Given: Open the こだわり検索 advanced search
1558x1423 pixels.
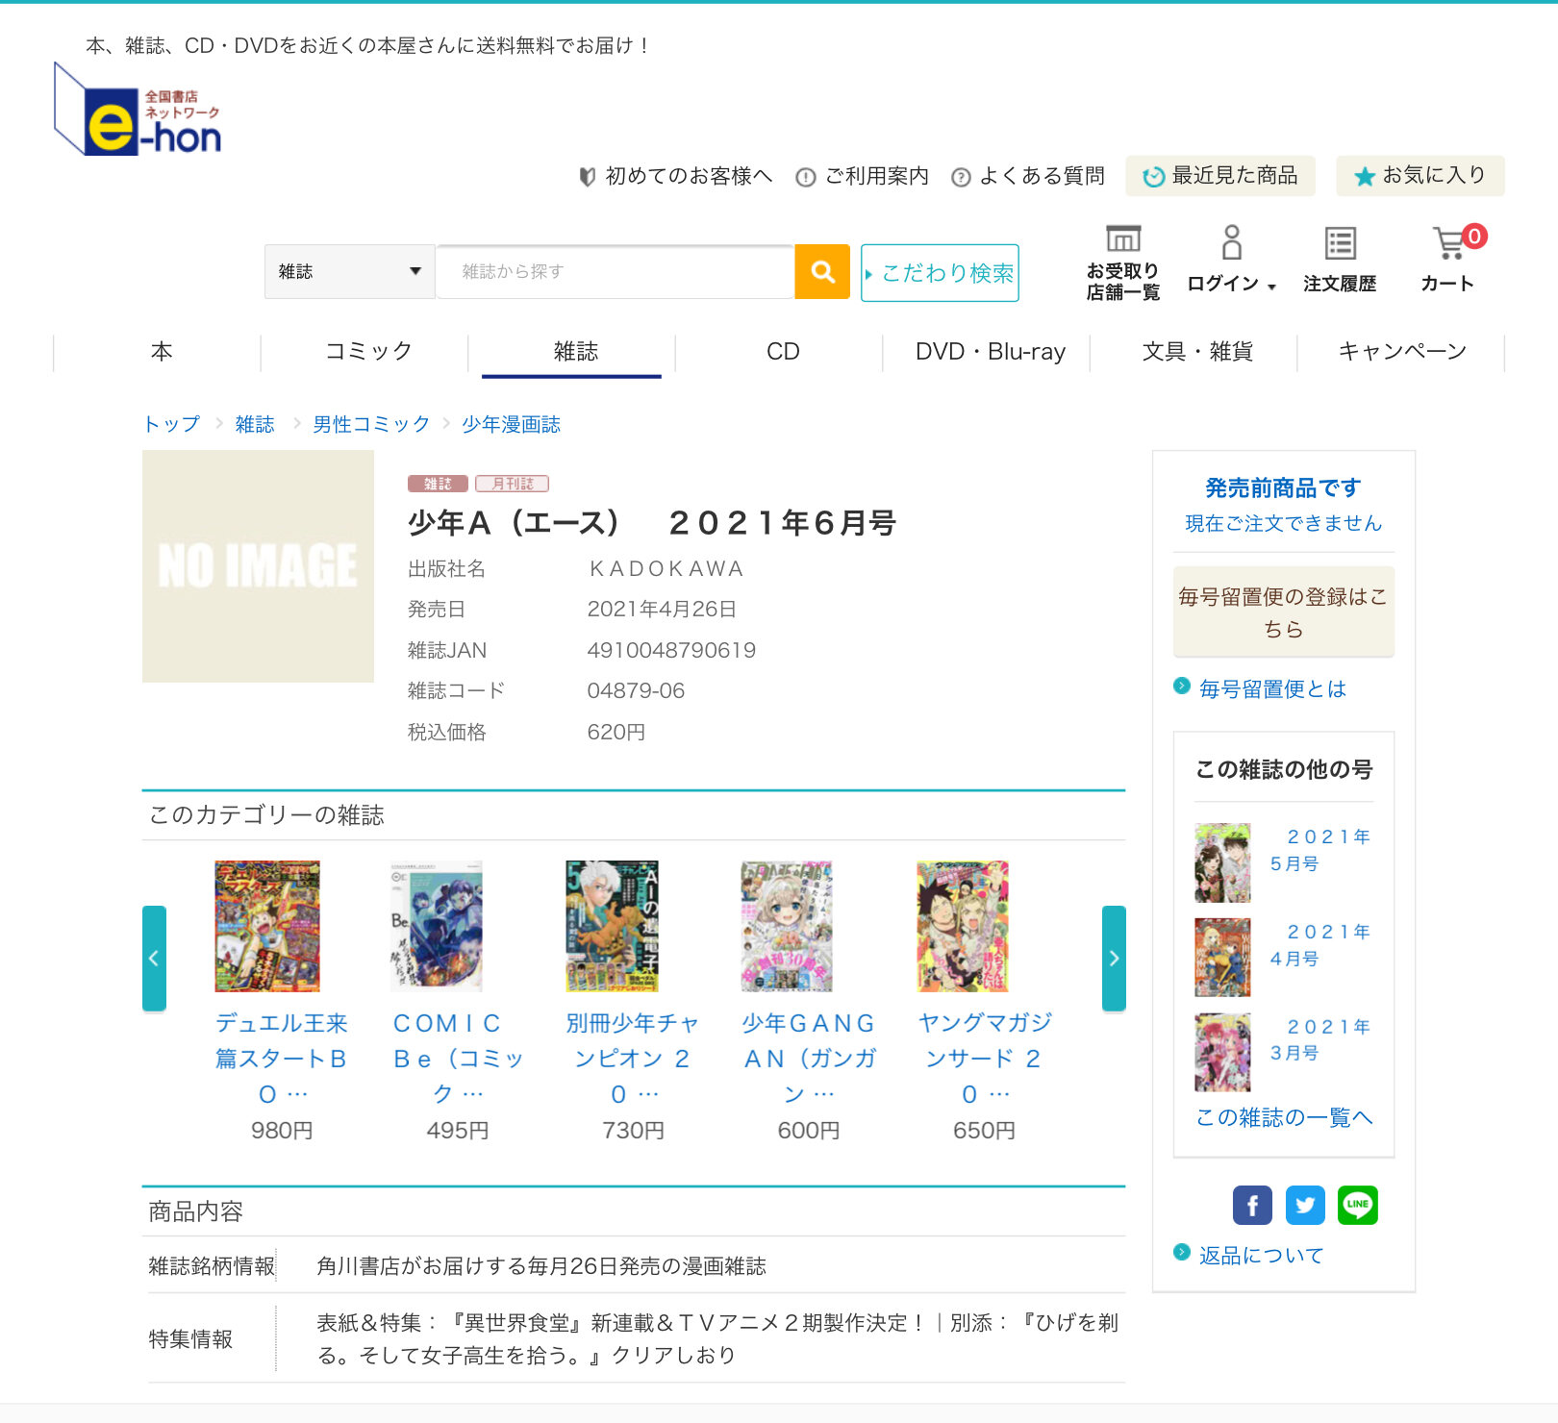Looking at the screenshot, I should tap(940, 273).
